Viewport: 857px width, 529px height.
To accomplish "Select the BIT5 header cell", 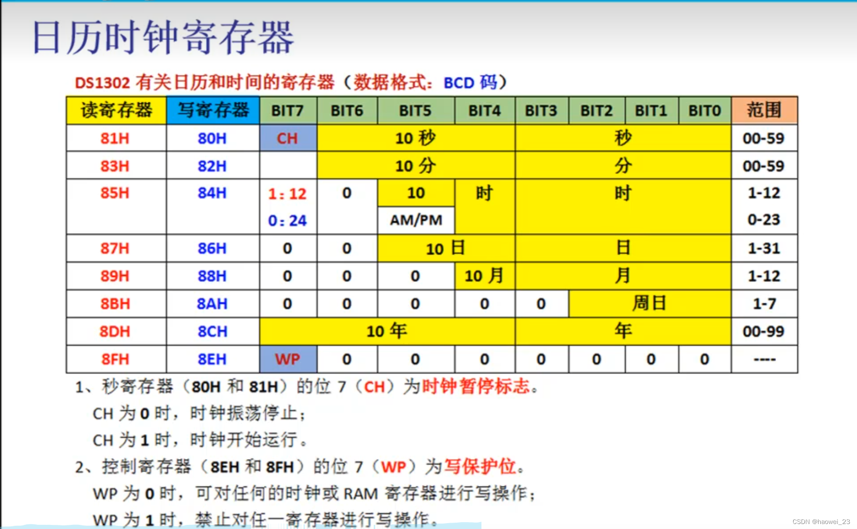I will click(416, 111).
